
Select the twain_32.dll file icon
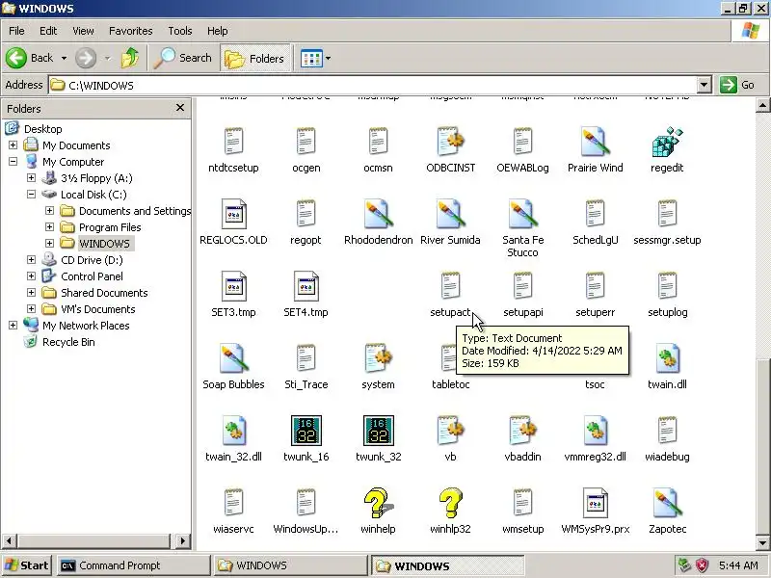[x=233, y=431]
